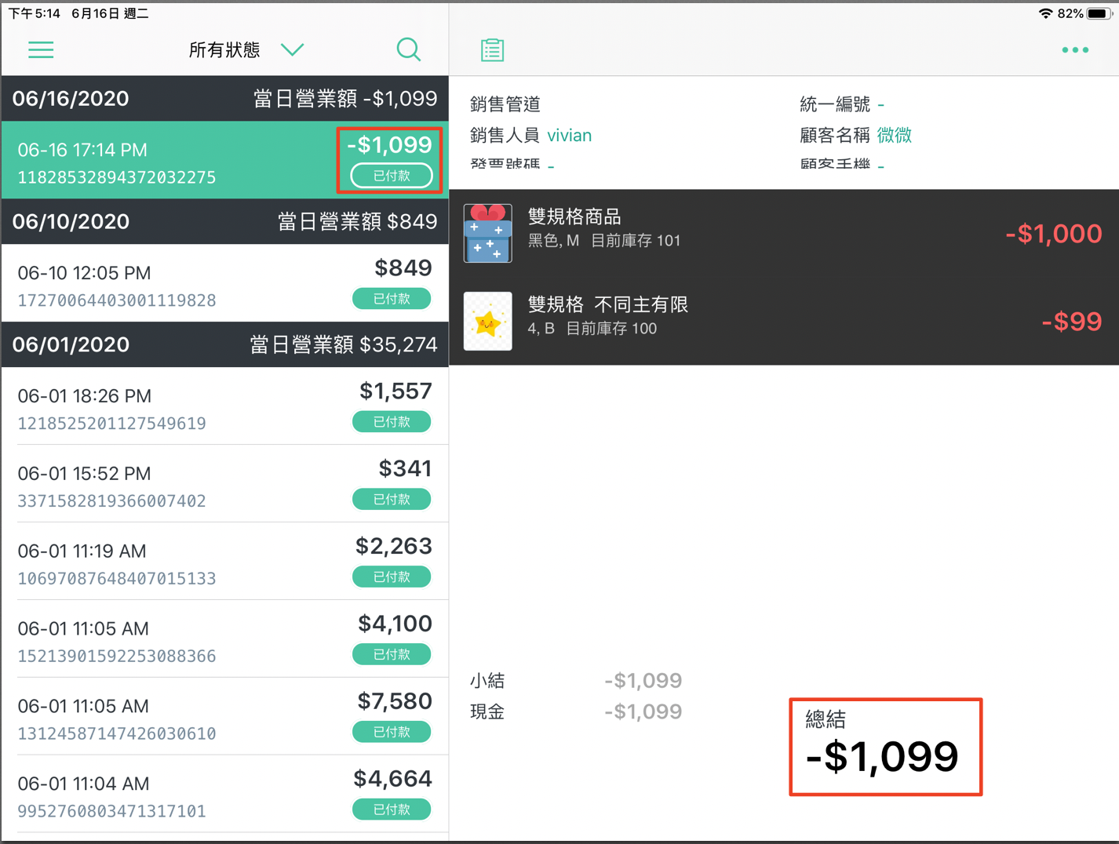This screenshot has height=844, width=1119.
Task: Tap the 小結 subtotal row
Action: (576, 680)
